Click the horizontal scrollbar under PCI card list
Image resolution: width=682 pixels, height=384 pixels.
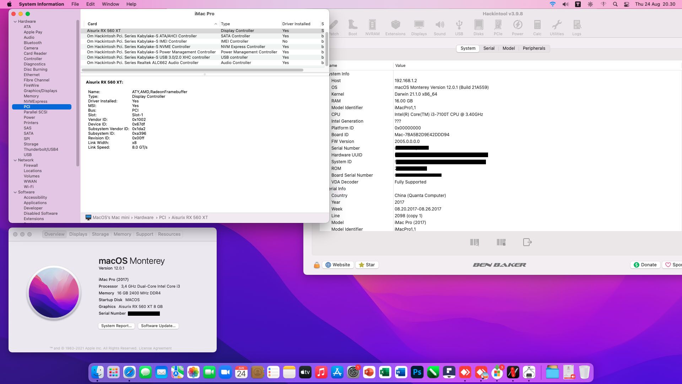(x=193, y=70)
